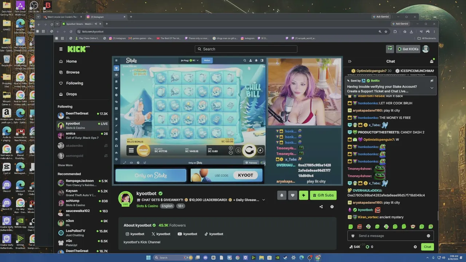Viewport: 466px width, 262px height.
Task: Send the chat message with the Chat button
Action: pos(427,247)
